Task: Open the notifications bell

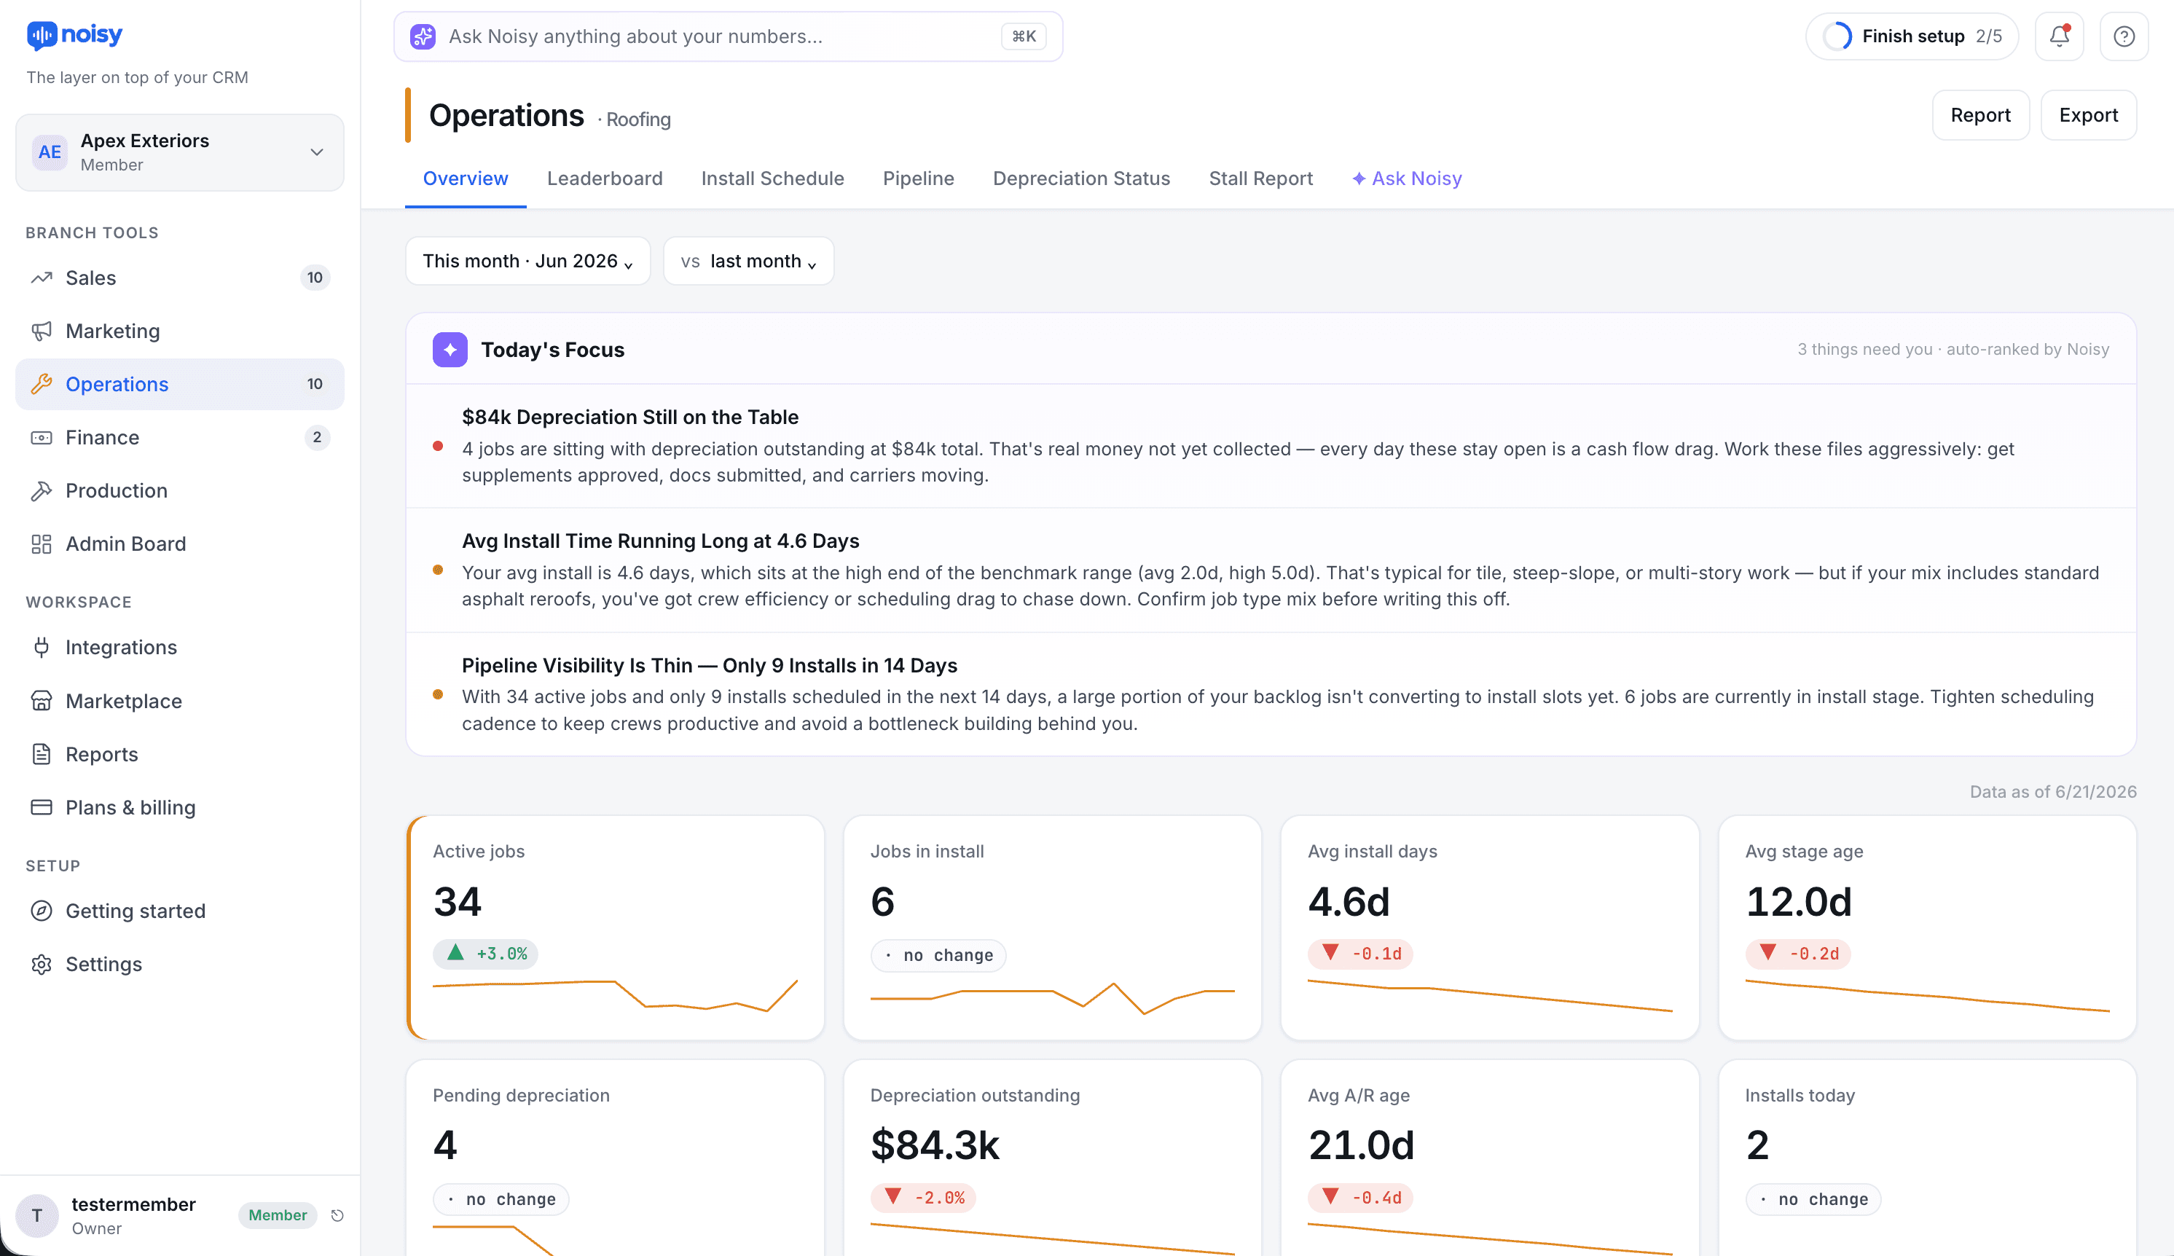Action: click(x=2060, y=36)
